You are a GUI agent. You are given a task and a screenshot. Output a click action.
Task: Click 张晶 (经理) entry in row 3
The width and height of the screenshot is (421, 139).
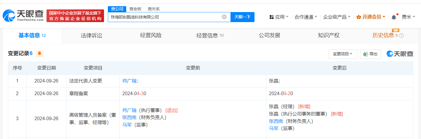point(282,107)
